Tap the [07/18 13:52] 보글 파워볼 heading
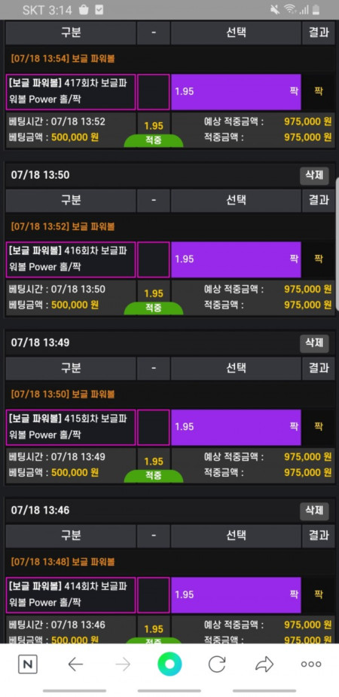339x697 pixels. pyautogui.click(x=63, y=227)
